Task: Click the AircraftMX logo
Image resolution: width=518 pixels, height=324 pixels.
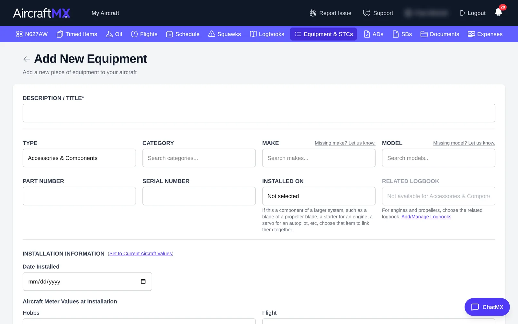Action: click(x=41, y=13)
